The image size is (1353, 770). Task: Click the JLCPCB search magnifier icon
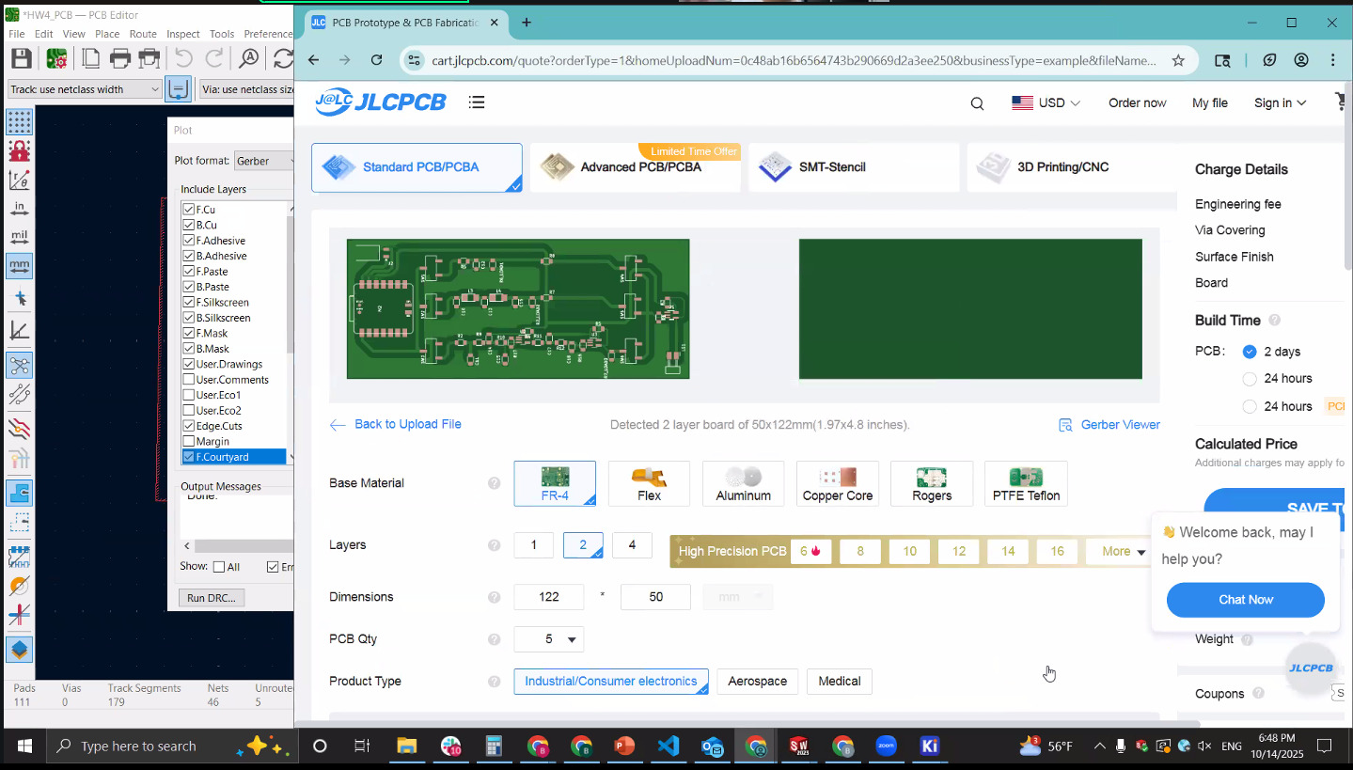click(977, 103)
